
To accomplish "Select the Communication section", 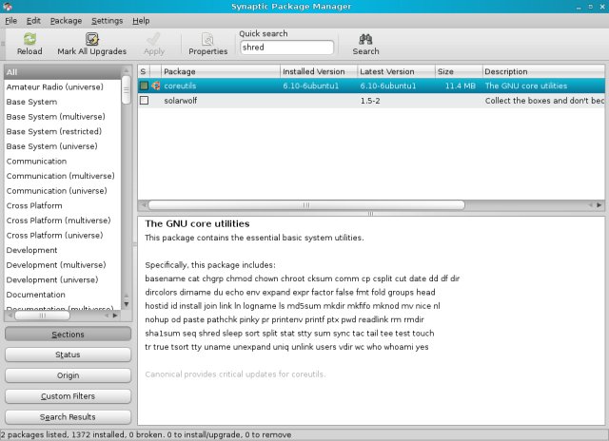I will [x=63, y=161].
